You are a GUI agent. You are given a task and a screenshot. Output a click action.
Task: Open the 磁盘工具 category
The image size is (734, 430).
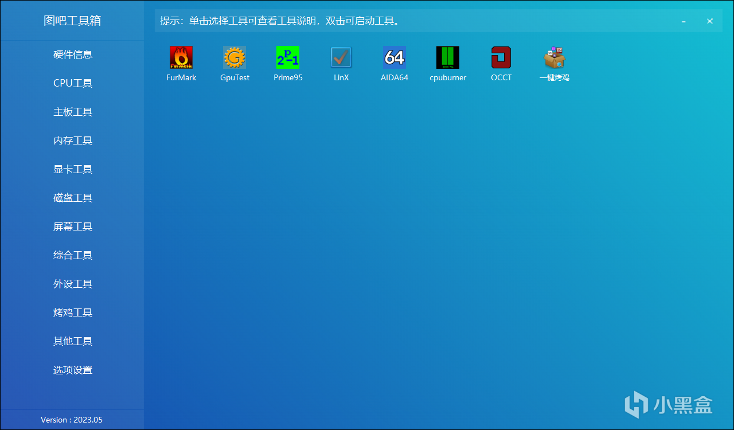tap(73, 198)
